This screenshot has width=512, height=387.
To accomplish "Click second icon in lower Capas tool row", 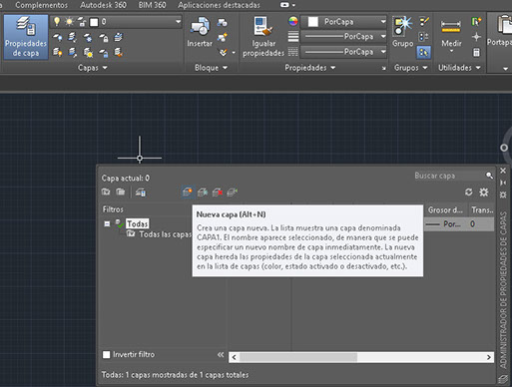I will point(73,52).
